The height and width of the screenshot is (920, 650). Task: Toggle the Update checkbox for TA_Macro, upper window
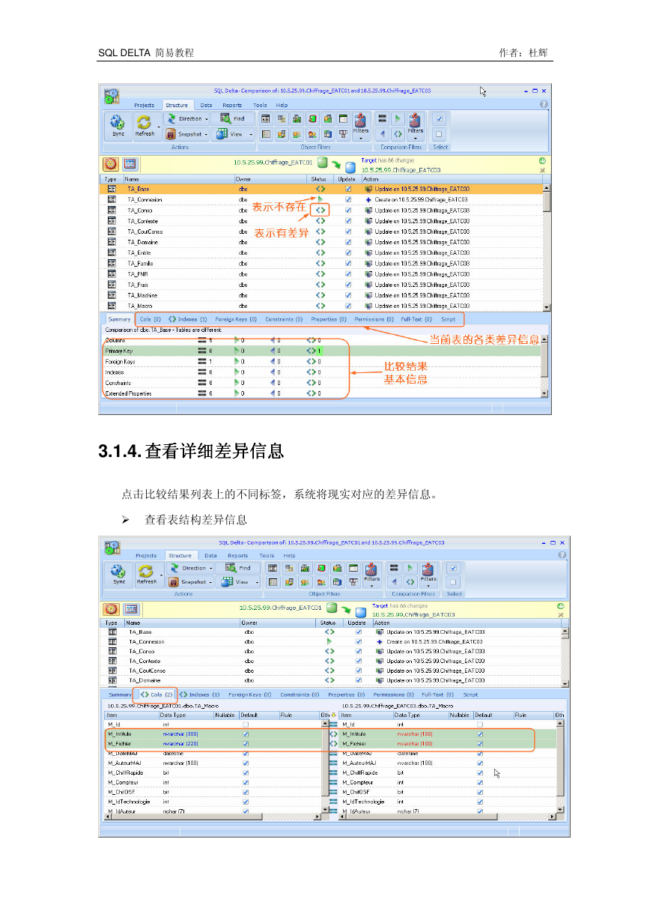[x=347, y=306]
